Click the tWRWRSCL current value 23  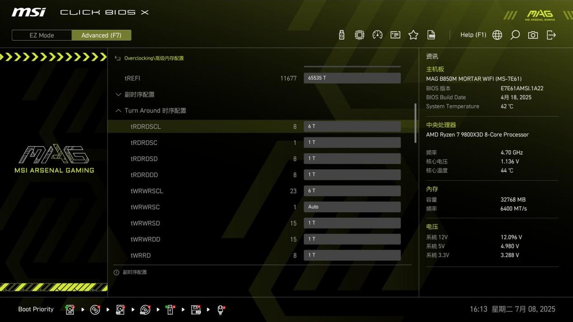(293, 191)
